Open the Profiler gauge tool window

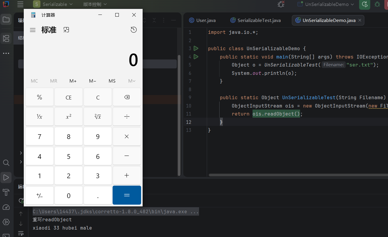pyautogui.click(x=6, y=207)
